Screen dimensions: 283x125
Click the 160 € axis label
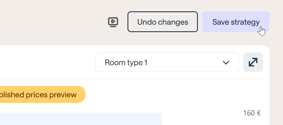point(252,113)
